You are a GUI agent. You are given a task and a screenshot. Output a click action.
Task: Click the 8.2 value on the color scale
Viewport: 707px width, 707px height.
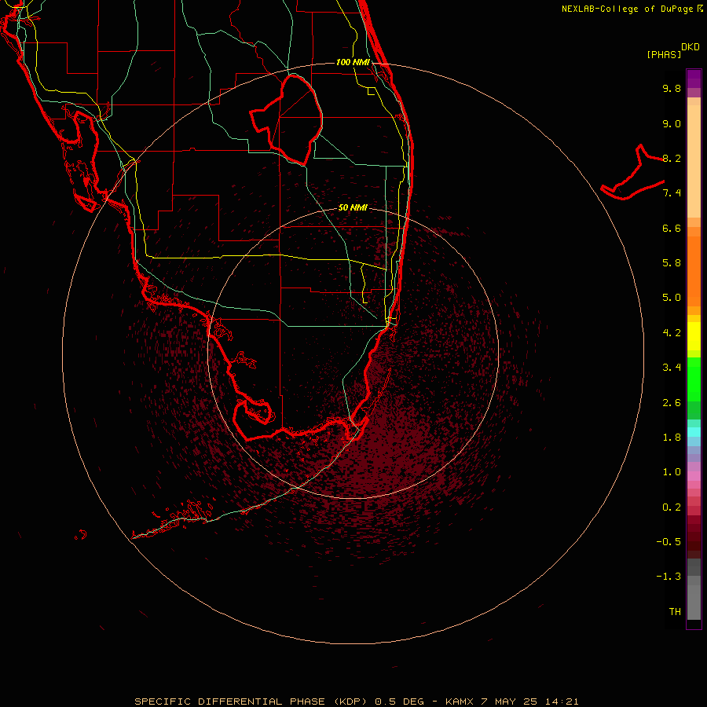(x=672, y=158)
